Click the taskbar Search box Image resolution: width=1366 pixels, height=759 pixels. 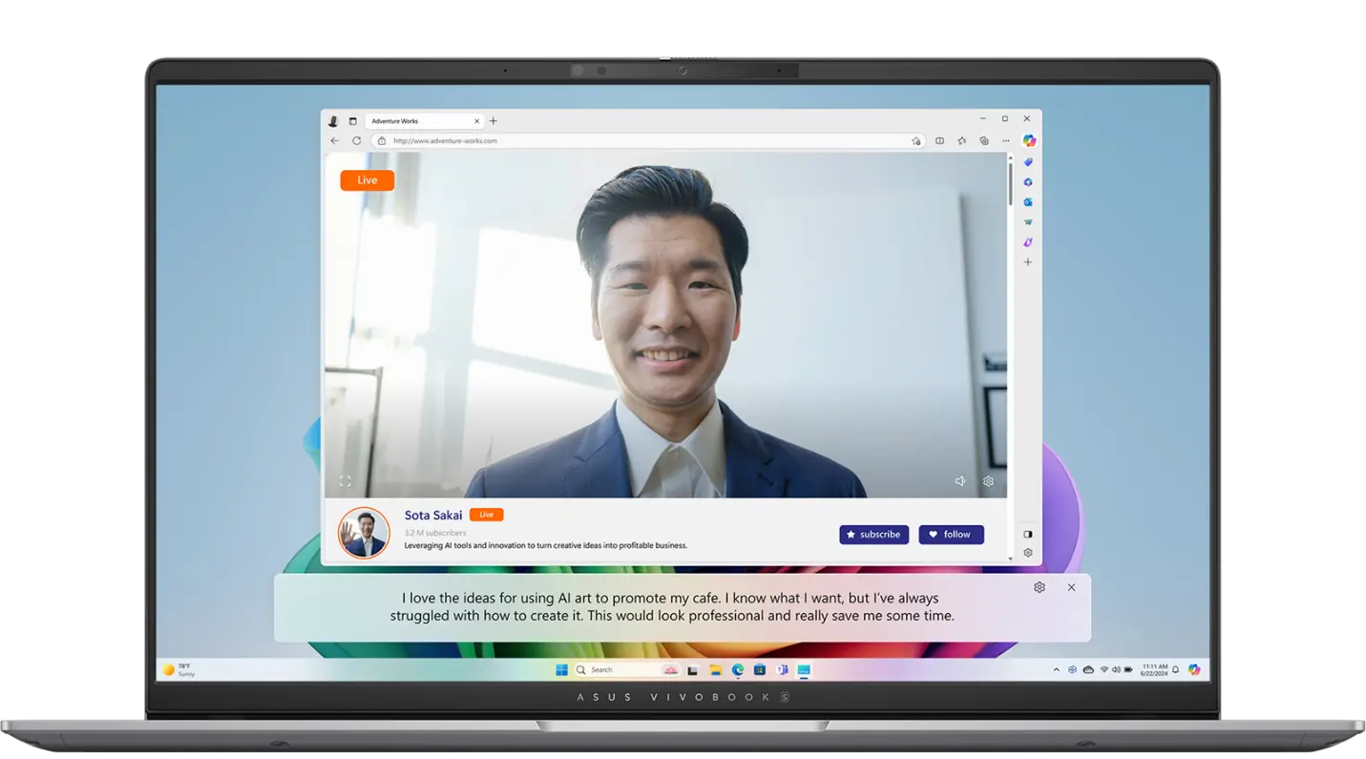click(627, 670)
